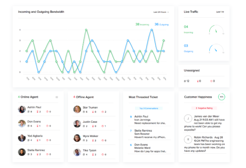Expand the Last 24 Hours dropdown
Viewport: 246px width, 168px height.
click(161, 12)
